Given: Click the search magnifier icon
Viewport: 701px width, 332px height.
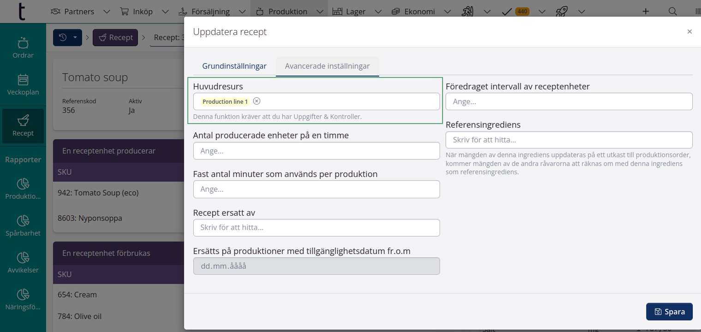Looking at the screenshot, I should coord(673,12).
